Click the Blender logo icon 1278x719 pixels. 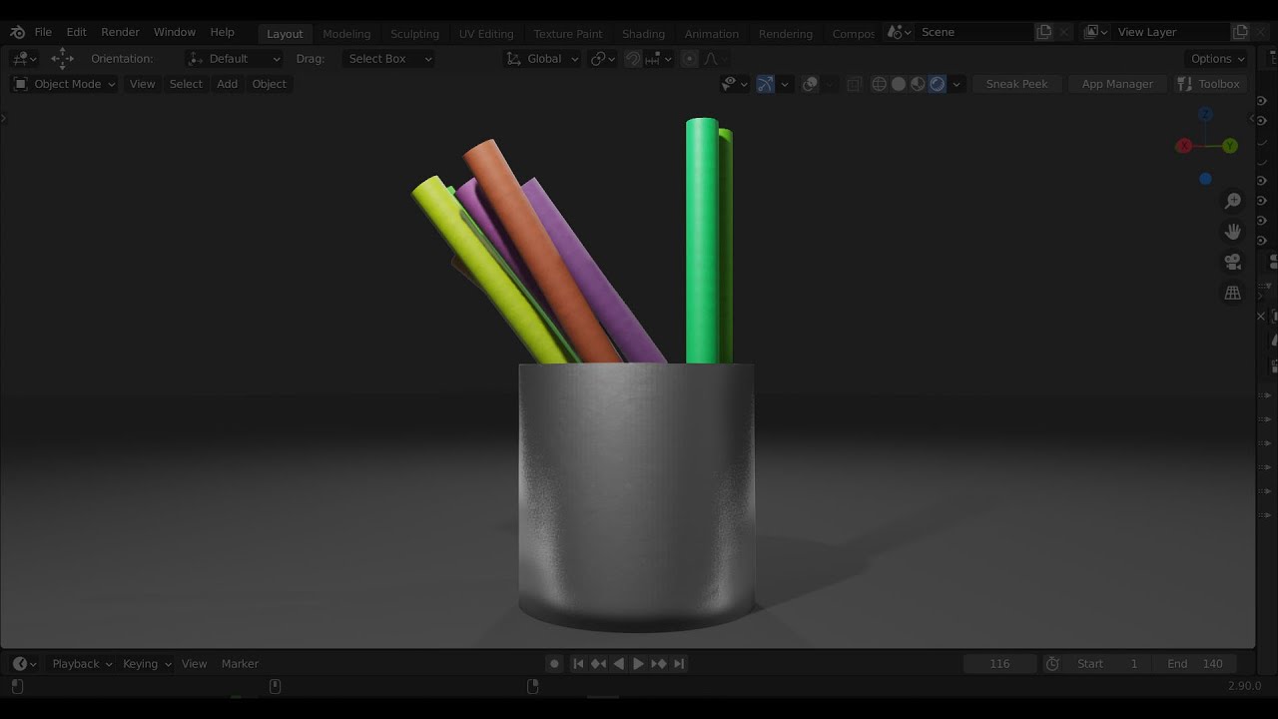(x=17, y=32)
